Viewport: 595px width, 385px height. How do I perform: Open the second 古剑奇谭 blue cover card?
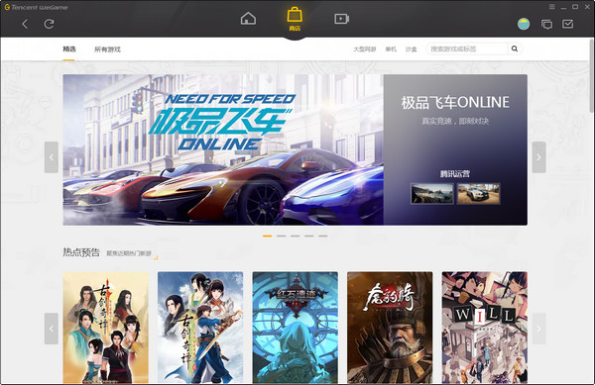[200, 328]
